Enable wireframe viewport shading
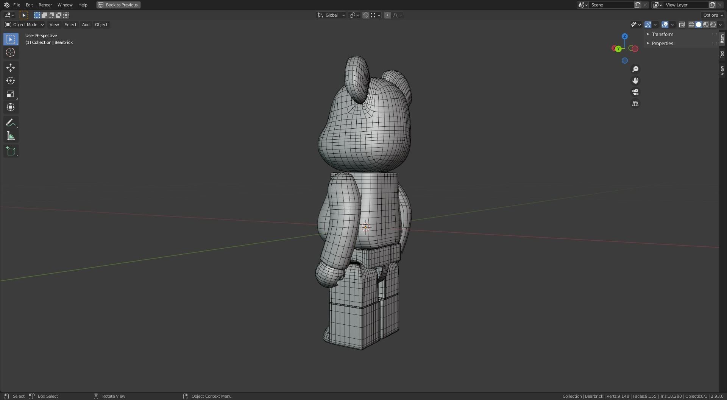This screenshot has width=727, height=400. coord(691,25)
